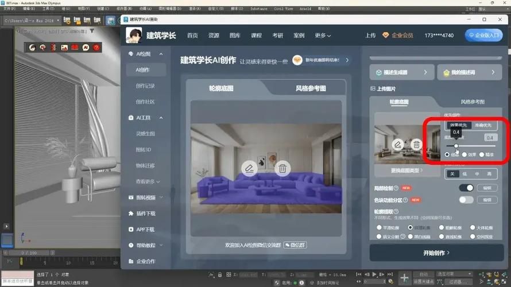Open the 更多 dropdown in top navigation
The width and height of the screenshot is (511, 287).
point(323,36)
